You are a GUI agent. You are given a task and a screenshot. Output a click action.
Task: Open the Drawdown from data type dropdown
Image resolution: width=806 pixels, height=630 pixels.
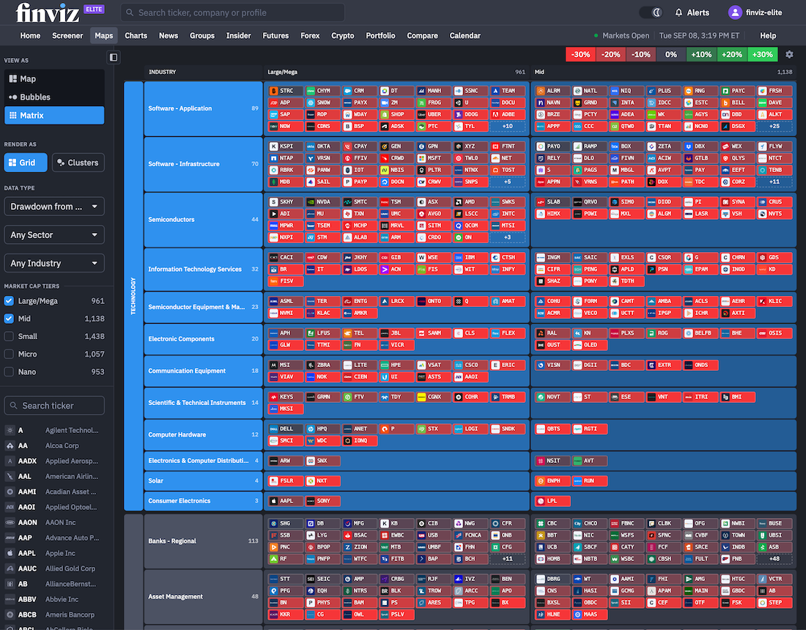[x=54, y=207]
